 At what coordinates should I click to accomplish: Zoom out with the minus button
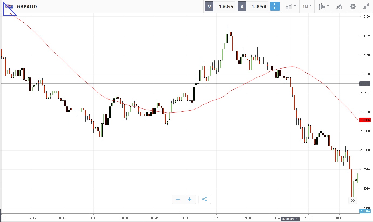pos(178,199)
